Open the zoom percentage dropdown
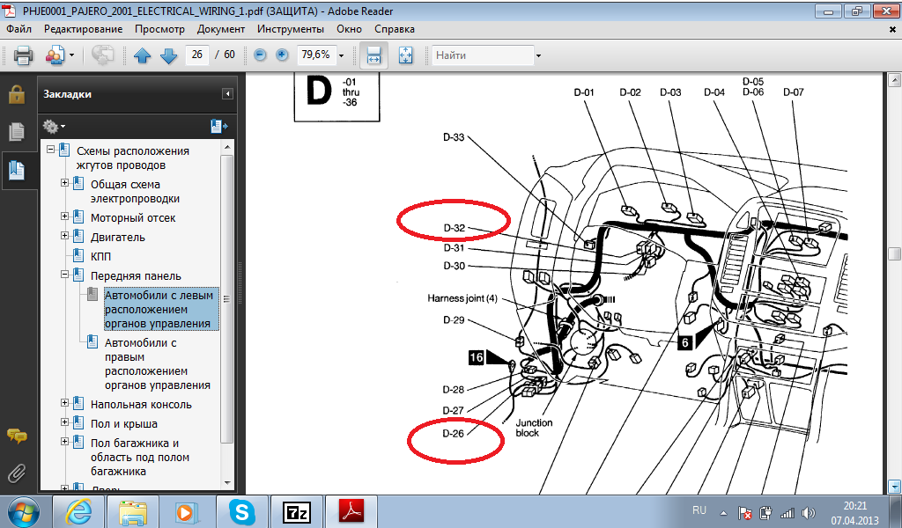The height and width of the screenshot is (528, 902). point(341,55)
